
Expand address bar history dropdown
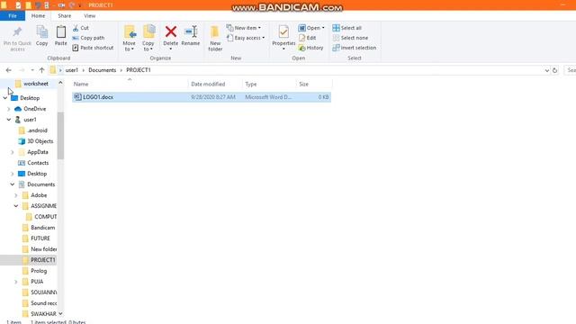pos(546,70)
